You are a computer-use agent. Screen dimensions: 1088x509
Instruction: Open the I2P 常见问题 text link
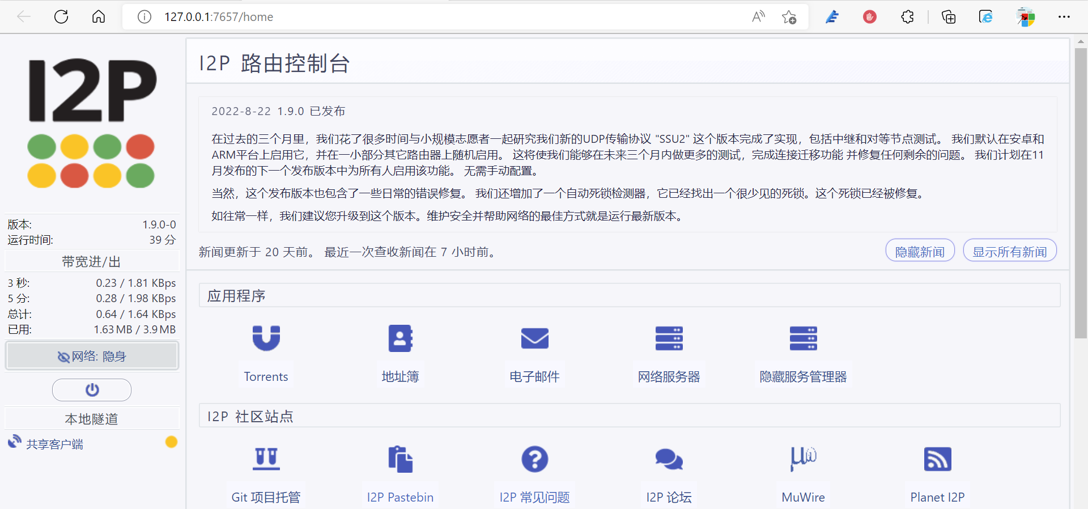534,497
